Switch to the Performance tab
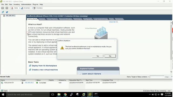 [78, 19]
